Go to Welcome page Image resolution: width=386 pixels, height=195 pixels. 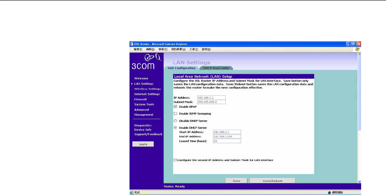tap(141, 79)
